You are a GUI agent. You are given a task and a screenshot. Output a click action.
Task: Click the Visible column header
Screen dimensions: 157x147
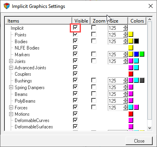click(x=81, y=21)
